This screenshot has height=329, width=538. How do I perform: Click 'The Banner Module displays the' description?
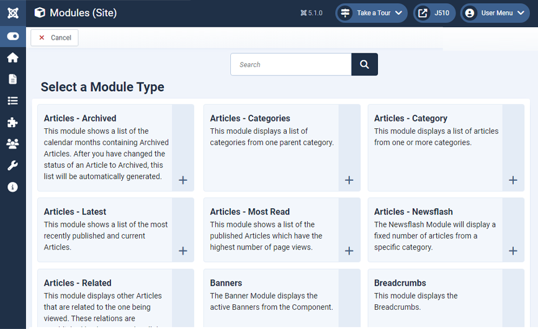pyautogui.click(x=264, y=296)
